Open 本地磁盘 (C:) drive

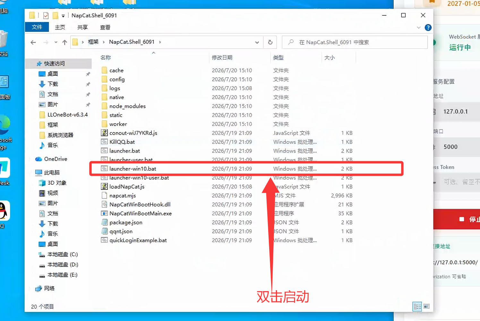[58, 254]
